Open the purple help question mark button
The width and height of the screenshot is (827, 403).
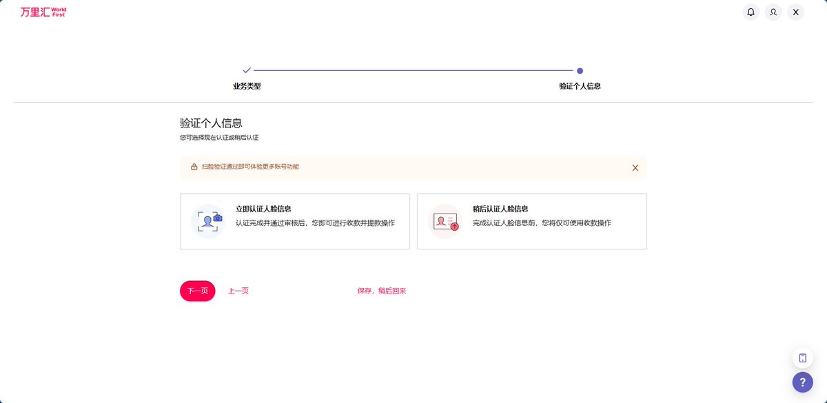(803, 382)
